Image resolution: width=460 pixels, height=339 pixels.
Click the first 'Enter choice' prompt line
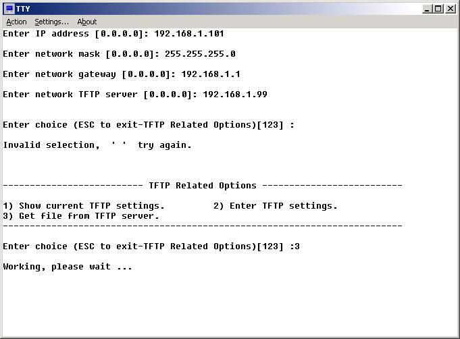(x=149, y=125)
